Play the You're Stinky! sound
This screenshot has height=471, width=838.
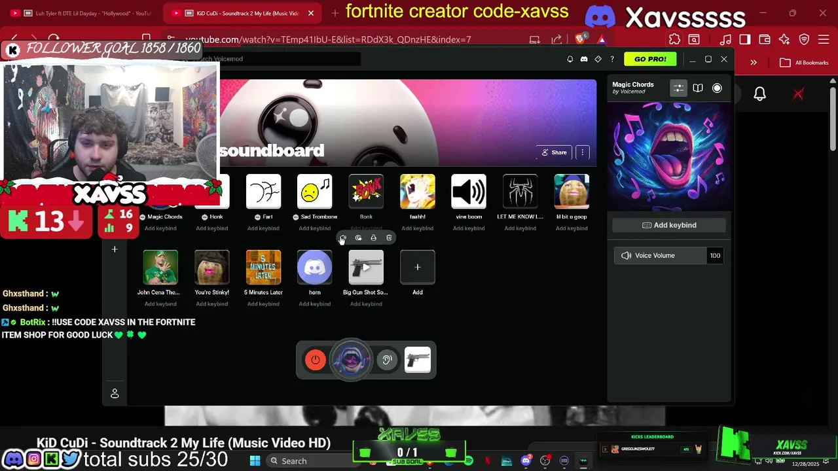pyautogui.click(x=211, y=267)
